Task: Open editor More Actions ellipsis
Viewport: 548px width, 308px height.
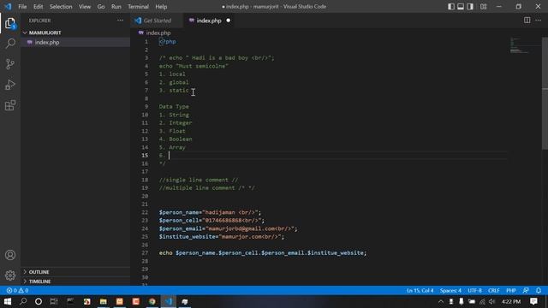Action: 539,21
